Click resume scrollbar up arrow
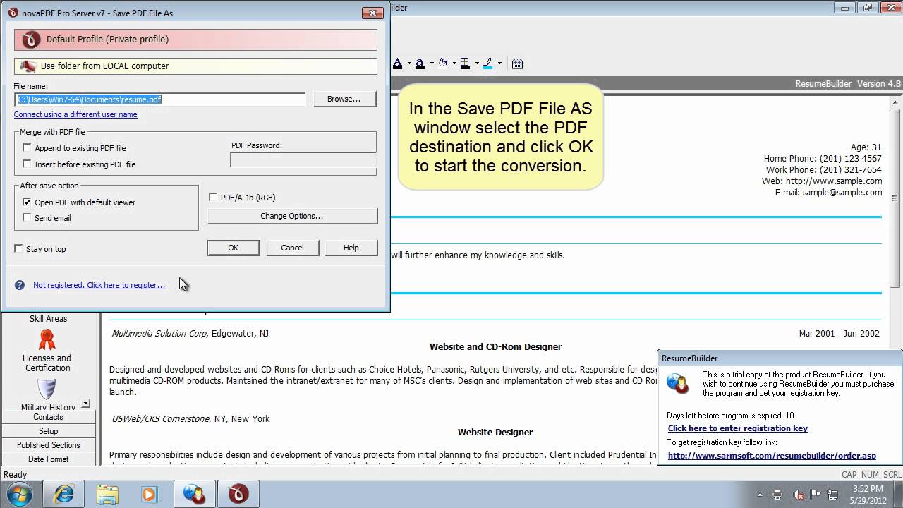This screenshot has width=903, height=508. [895, 102]
